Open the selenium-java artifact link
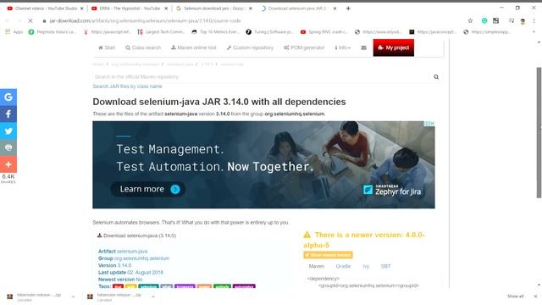The height and width of the screenshot is (305, 542). point(132,252)
